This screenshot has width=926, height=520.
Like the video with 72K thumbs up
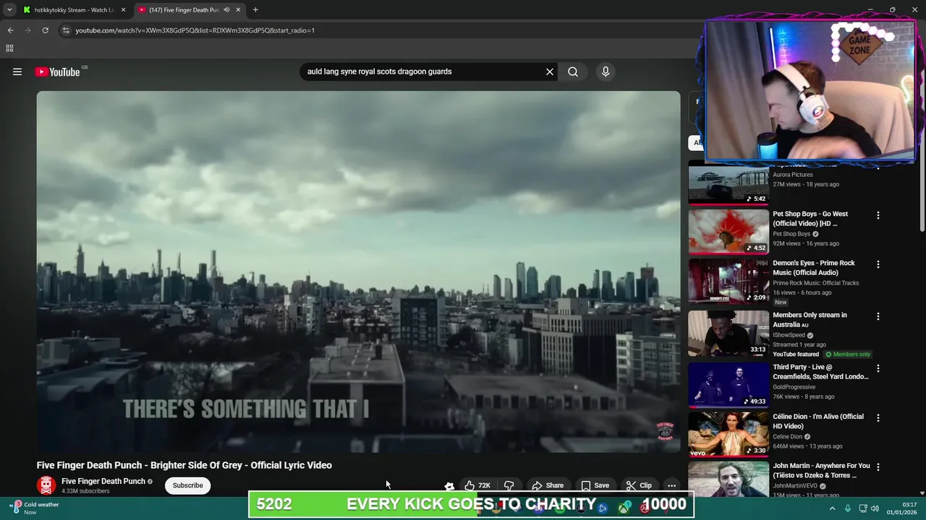point(477,485)
